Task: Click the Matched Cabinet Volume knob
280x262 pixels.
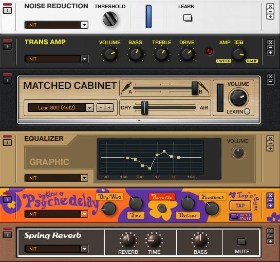Action: (x=238, y=98)
